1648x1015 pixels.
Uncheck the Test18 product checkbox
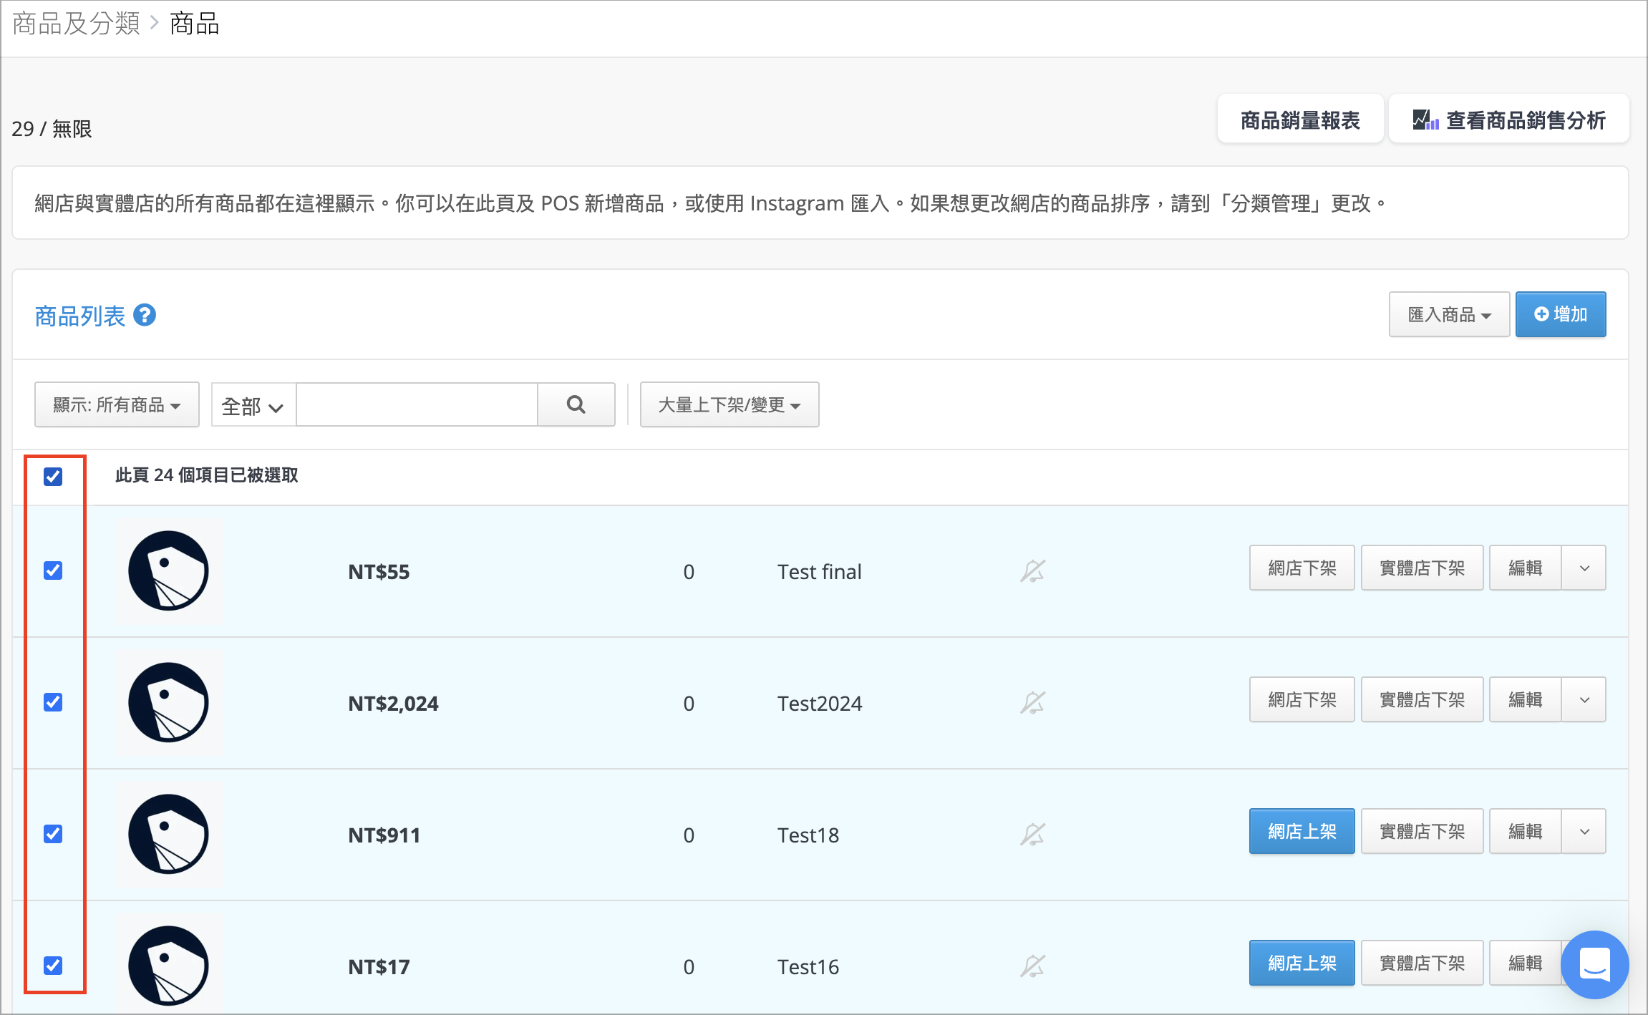[53, 834]
